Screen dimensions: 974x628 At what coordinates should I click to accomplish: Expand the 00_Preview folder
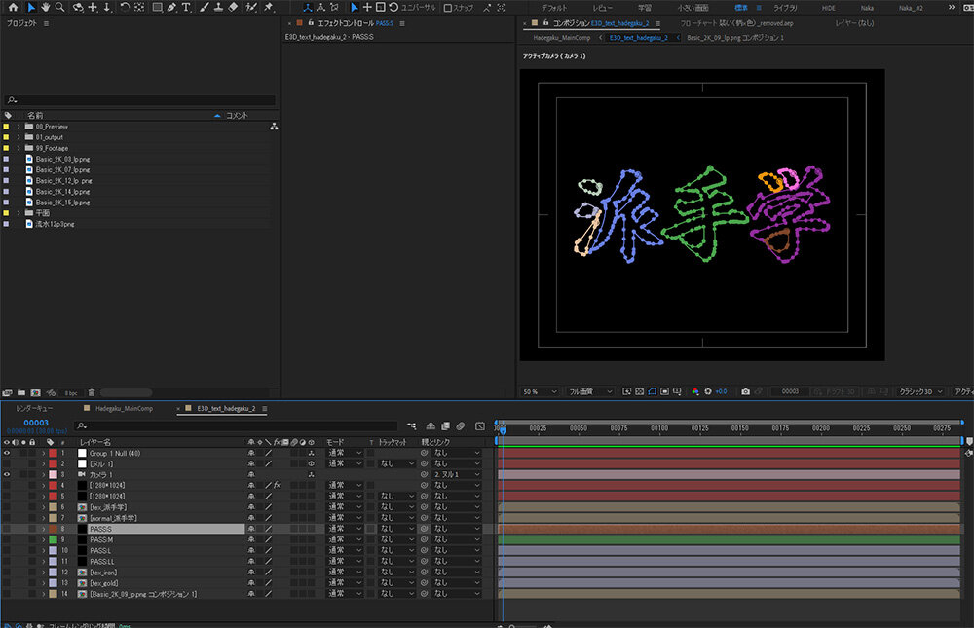coord(19,127)
